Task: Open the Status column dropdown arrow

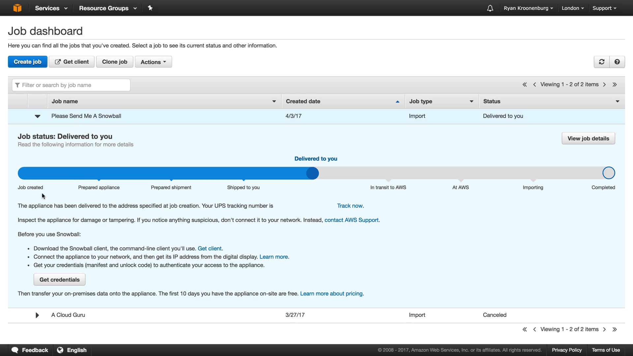Action: click(617, 102)
